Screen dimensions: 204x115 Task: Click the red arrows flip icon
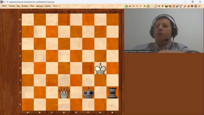tap(174, 6)
